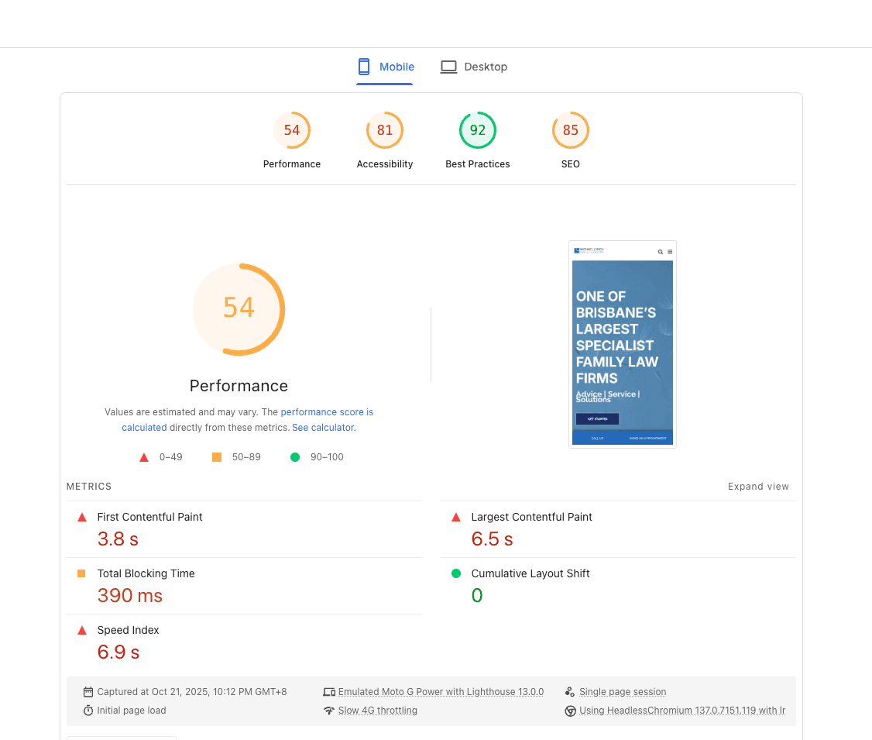The height and width of the screenshot is (740, 872).
Task: Open Expand view for metrics
Action: [757, 486]
